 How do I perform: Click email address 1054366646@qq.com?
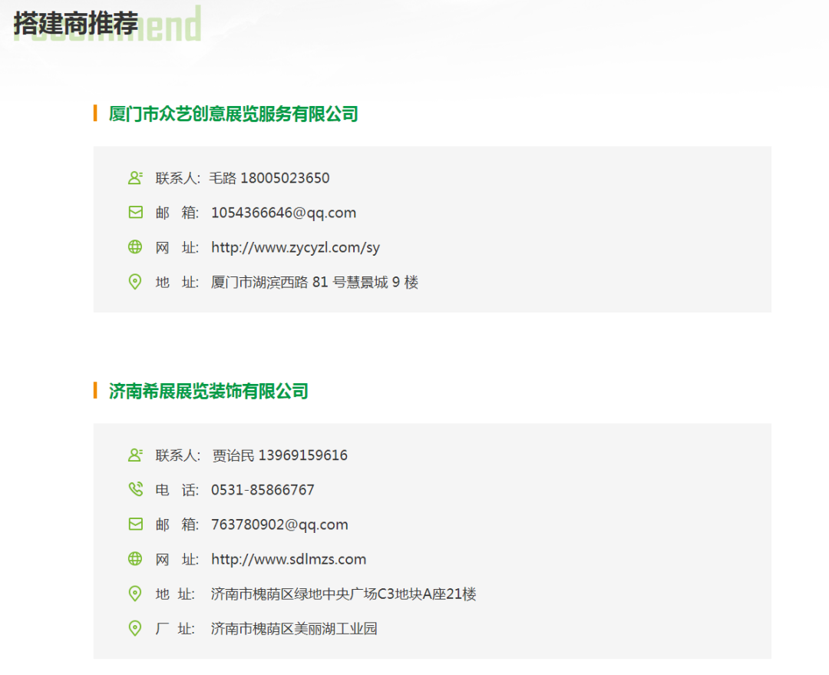283,213
